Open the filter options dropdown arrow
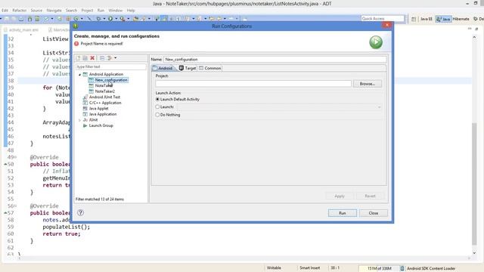Viewport: 484px width, 272px height. click(116, 58)
